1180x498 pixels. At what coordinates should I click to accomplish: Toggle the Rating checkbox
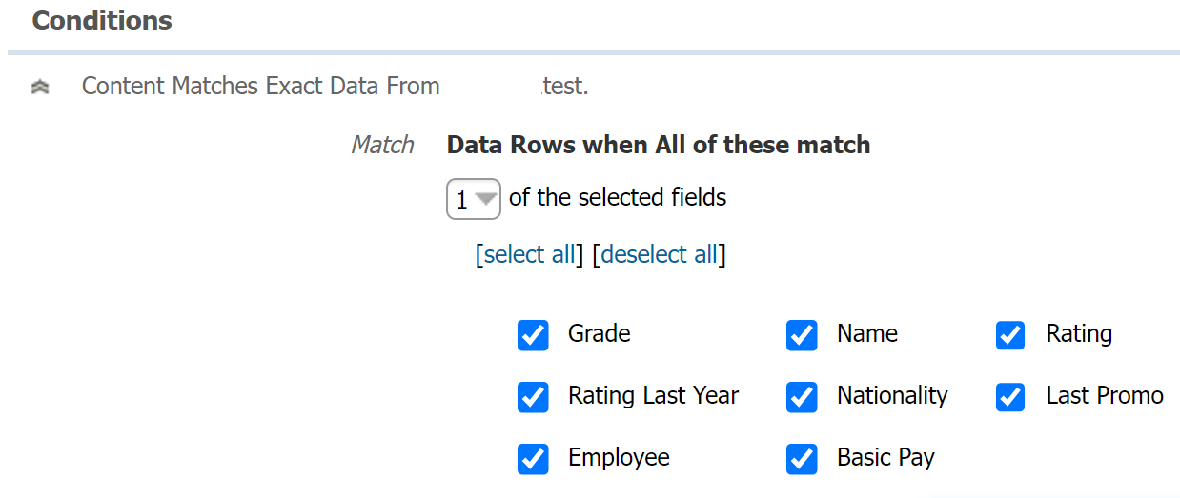coord(1010,335)
